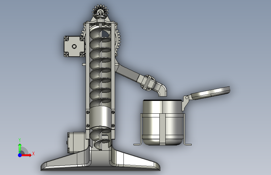The image size is (271, 175).
Task: Select the blue origin ball of the triad
Action: coord(20,155)
